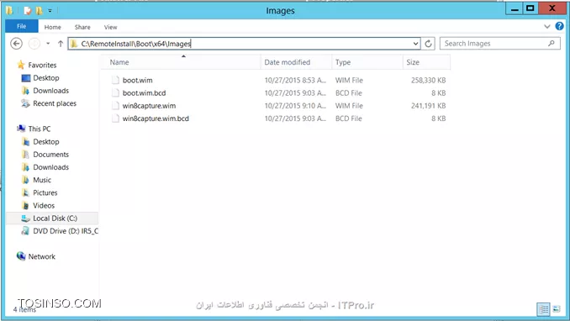Click the Search Images box
Screen dimensions: 570x321
click(x=500, y=44)
